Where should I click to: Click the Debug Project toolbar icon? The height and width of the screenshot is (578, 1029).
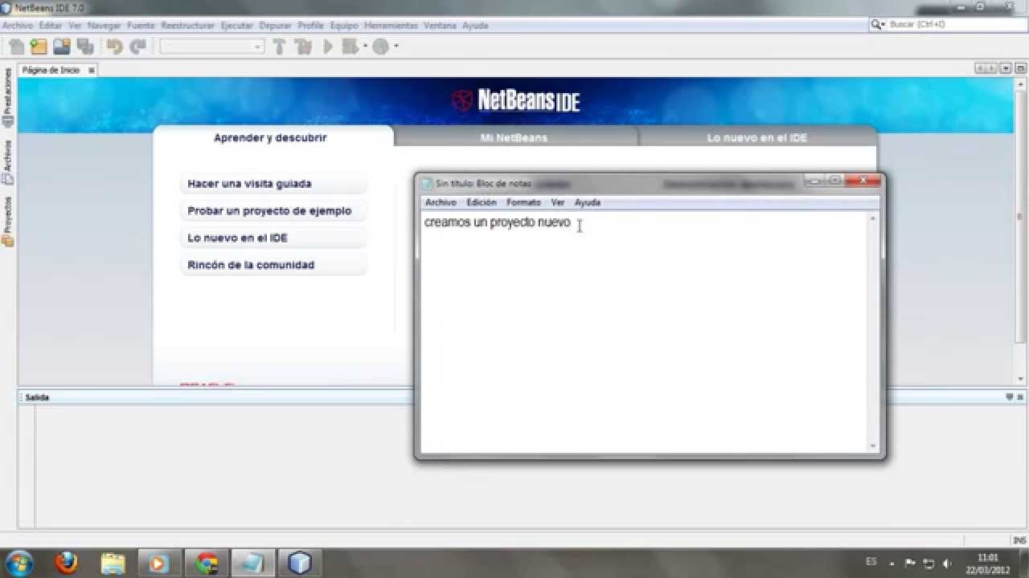coord(349,47)
